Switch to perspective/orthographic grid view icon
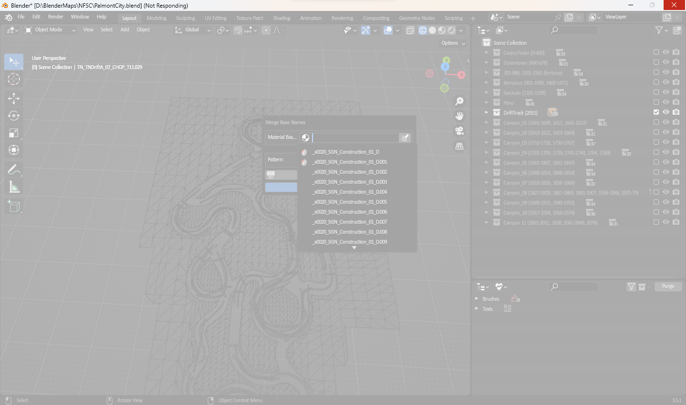Screen dimensions: 686x405 [459, 146]
